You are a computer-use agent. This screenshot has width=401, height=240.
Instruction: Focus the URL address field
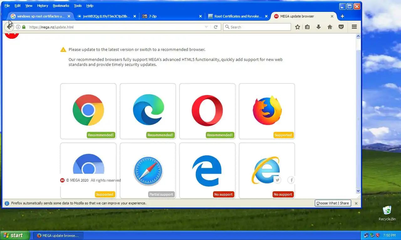115,27
